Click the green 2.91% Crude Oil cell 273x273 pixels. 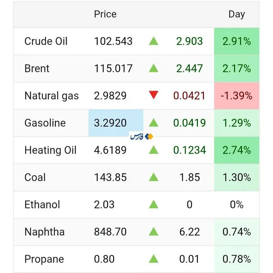point(236,41)
